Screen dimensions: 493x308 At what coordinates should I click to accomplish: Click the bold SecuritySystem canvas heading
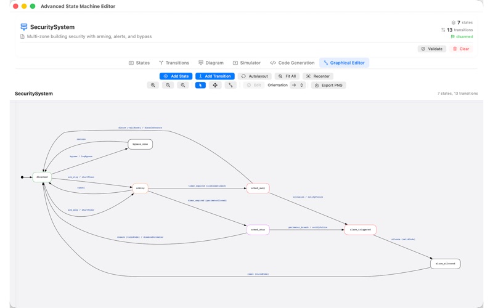pyautogui.click(x=34, y=94)
